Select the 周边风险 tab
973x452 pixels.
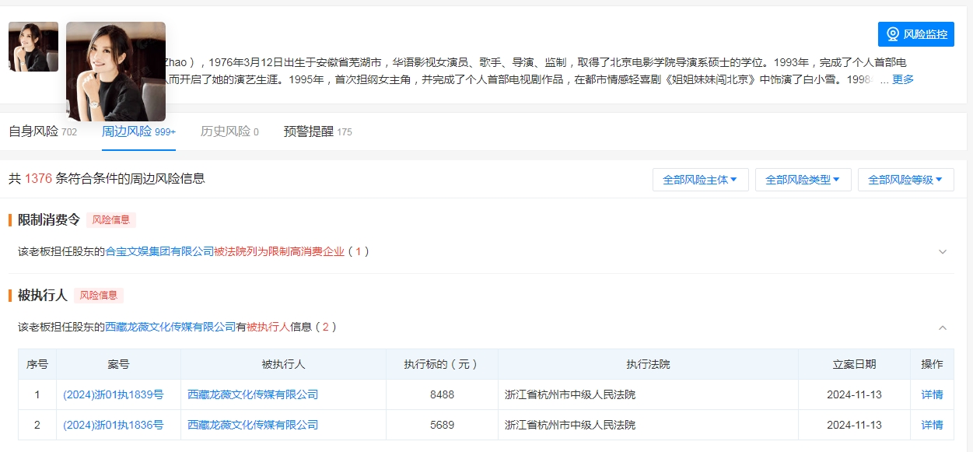point(138,131)
